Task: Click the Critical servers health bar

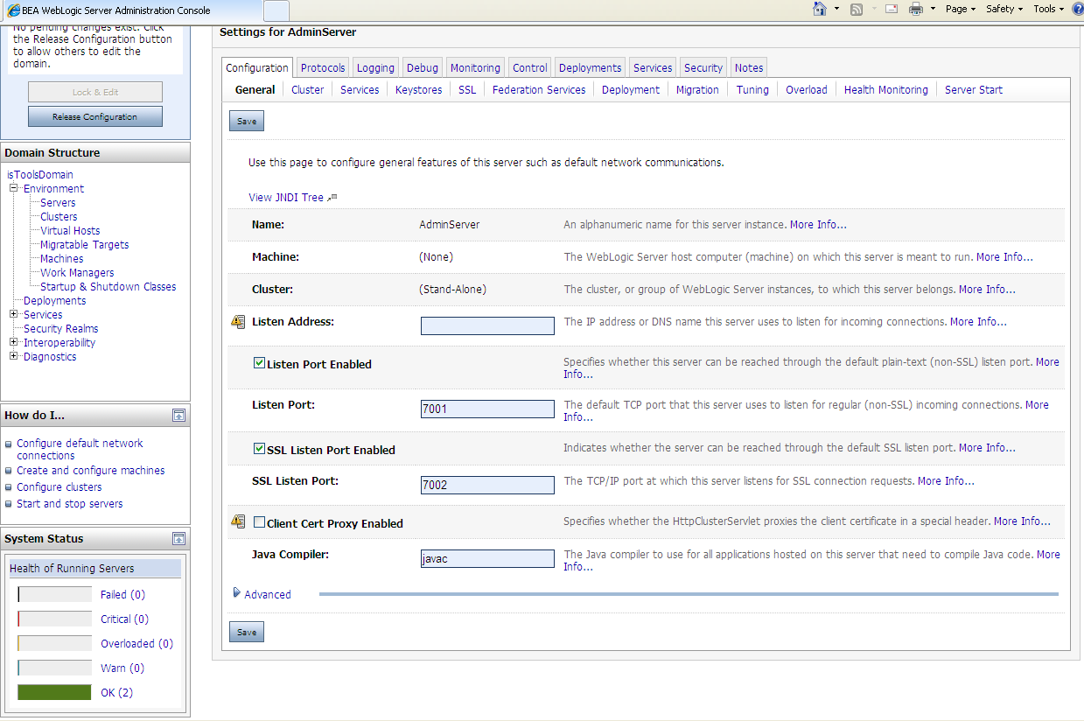Action: pyautogui.click(x=54, y=619)
